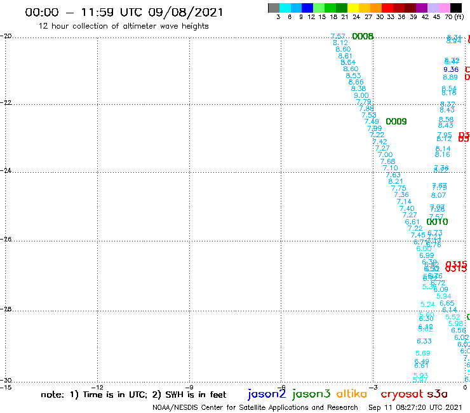Click the 5.69 wave height value
The width and height of the screenshot is (470, 413).
(422, 353)
